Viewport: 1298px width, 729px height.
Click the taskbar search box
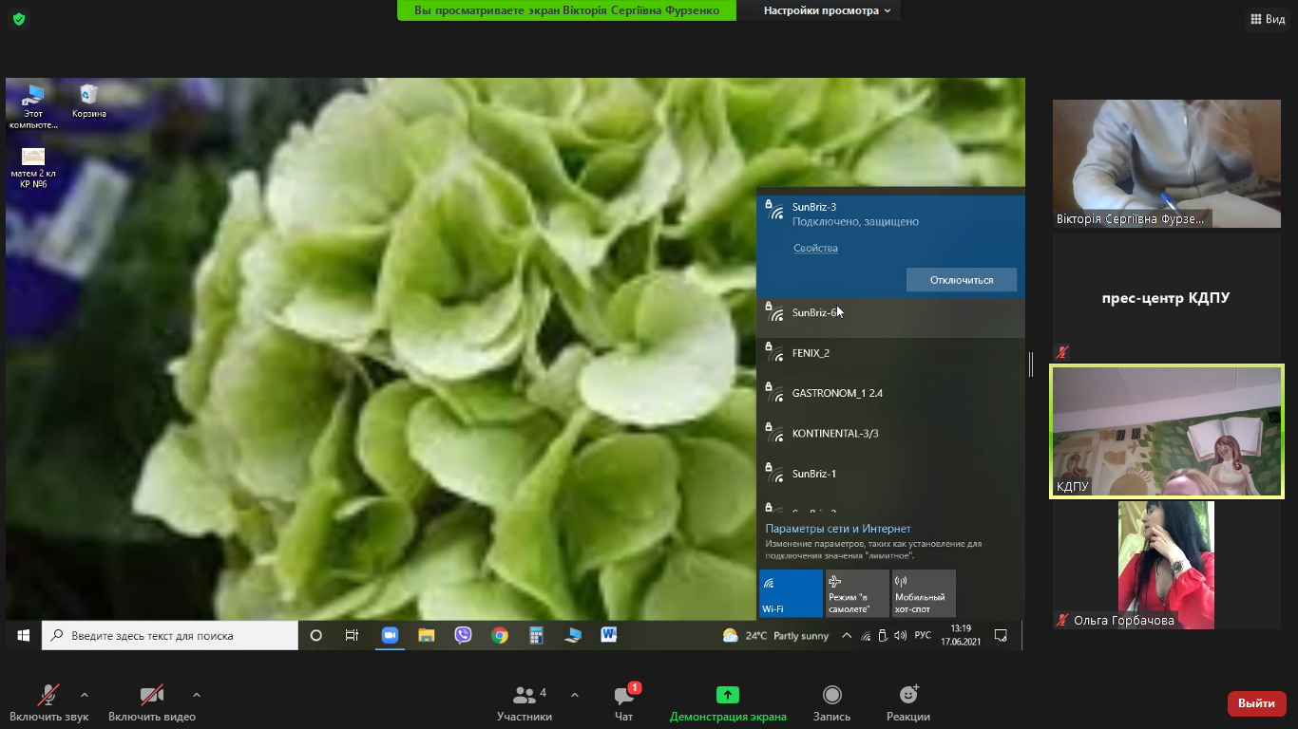[170, 636]
